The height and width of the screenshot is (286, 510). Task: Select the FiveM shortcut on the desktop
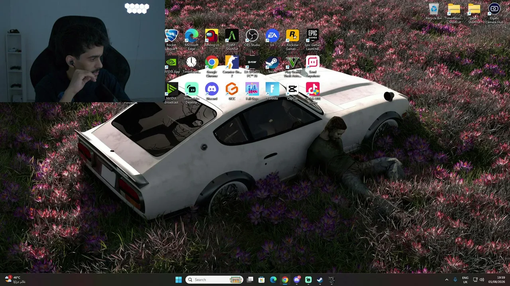click(232, 39)
